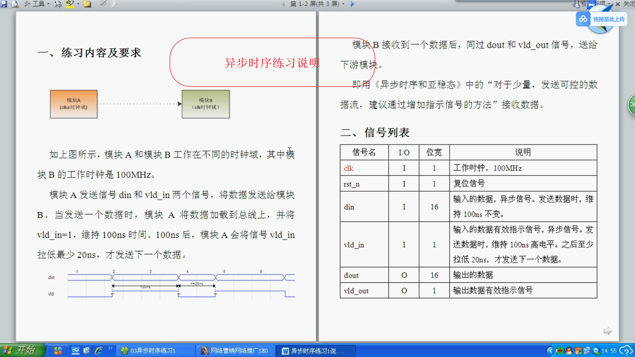The height and width of the screenshot is (357, 635).
Task: Click the Baidu cloud upload icon
Action: 583,19
